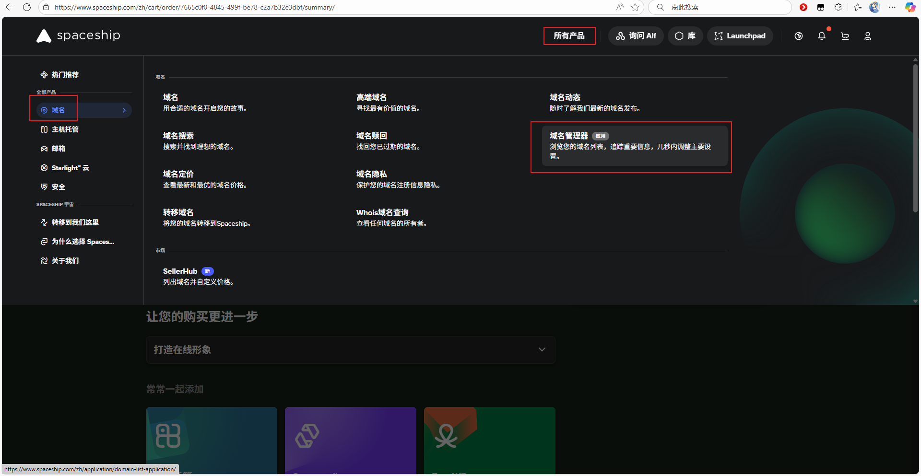
Task: Click browser refresh icon
Action: point(27,7)
